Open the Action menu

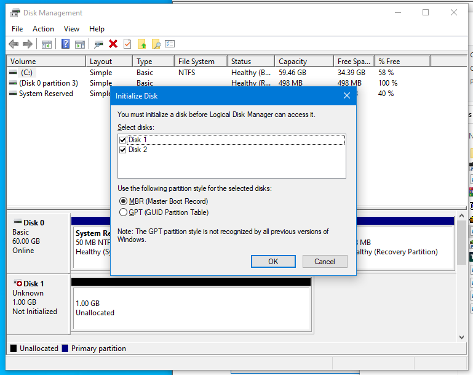(43, 29)
